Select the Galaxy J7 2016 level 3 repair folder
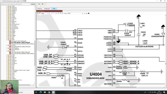 point(20,70)
